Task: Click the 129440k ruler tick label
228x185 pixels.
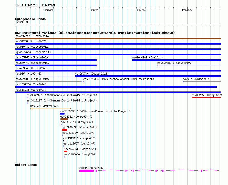Action: pos(48,10)
